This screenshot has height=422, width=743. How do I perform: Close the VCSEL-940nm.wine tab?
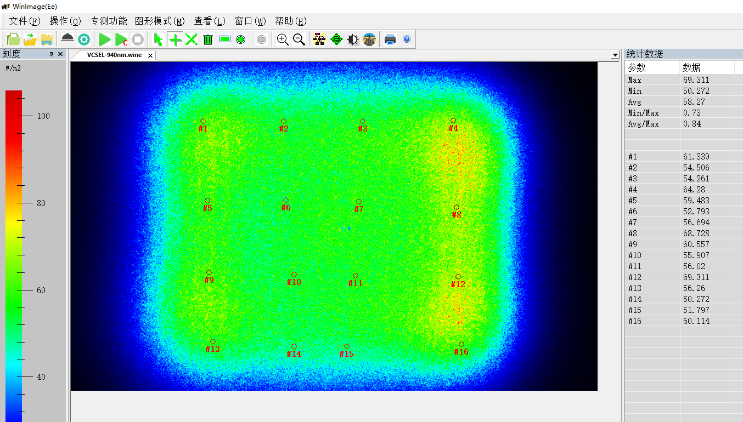[150, 55]
